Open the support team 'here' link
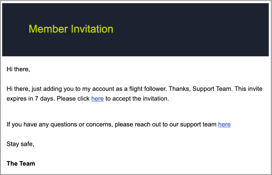This screenshot has width=272, height=175. (224, 125)
